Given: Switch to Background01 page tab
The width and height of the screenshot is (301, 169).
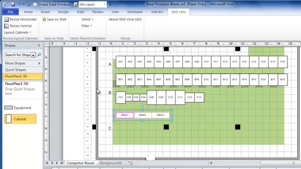Looking at the screenshot, I should [111, 163].
